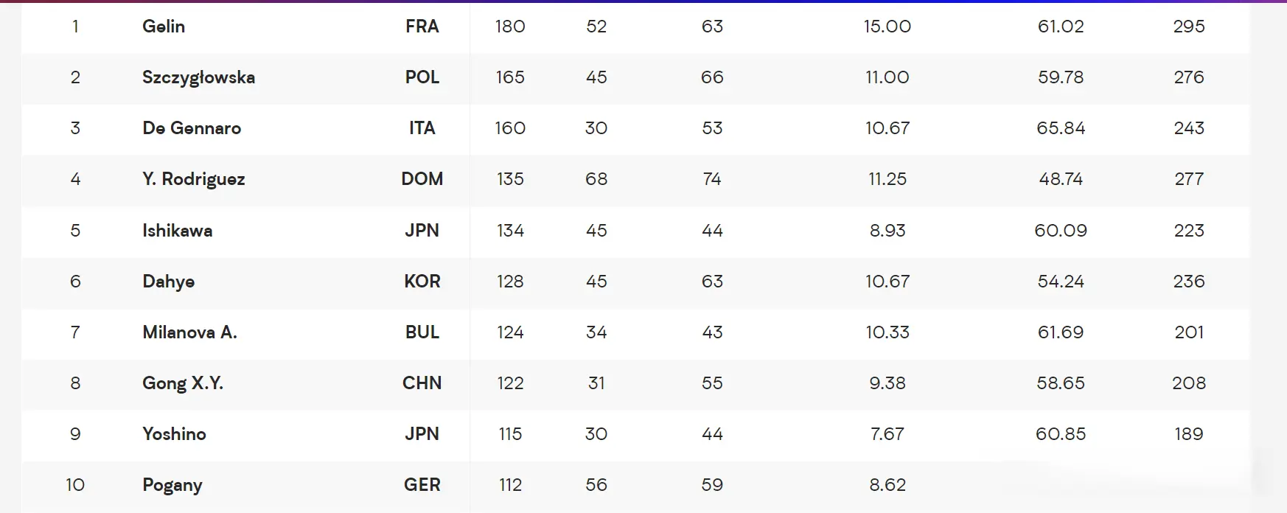Click Gelin's total value 295
This screenshot has width=1287, height=513.
1189,27
